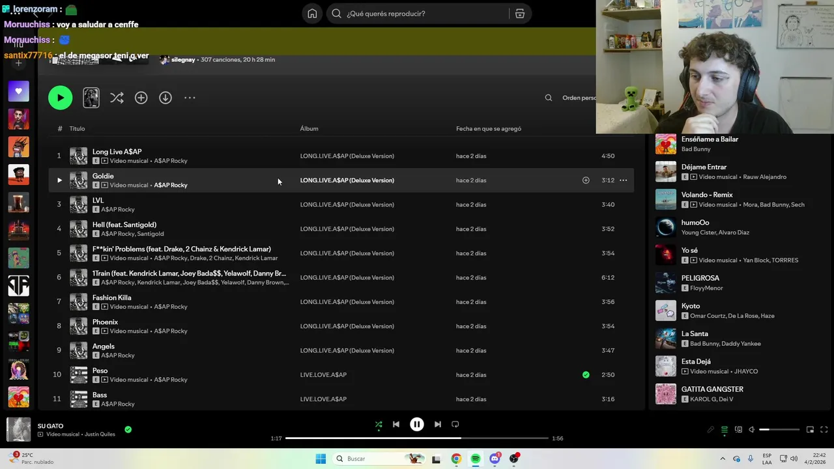Open Connect to a device icon
Viewport: 834px width, 469px height.
coord(738,429)
